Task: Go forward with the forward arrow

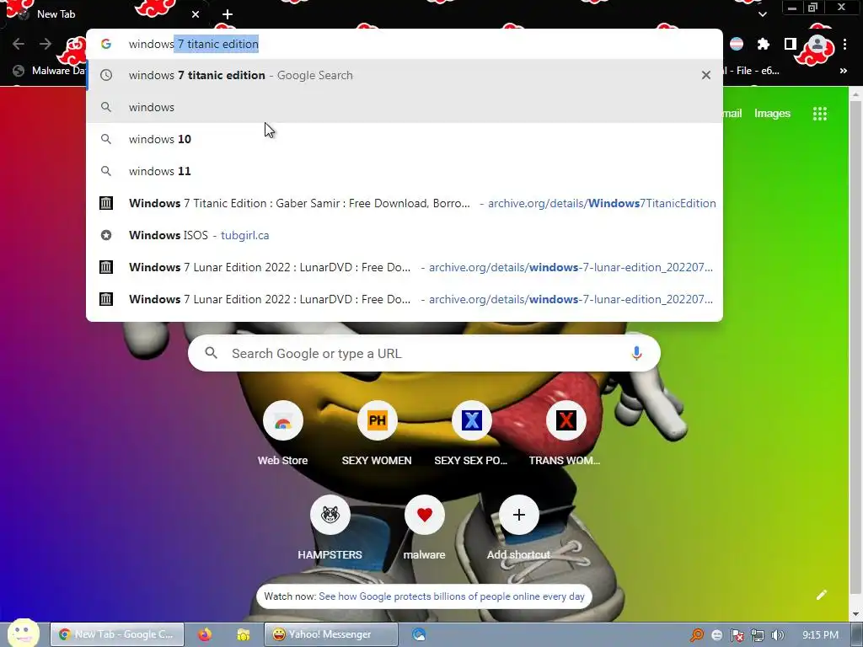Action: tap(46, 44)
